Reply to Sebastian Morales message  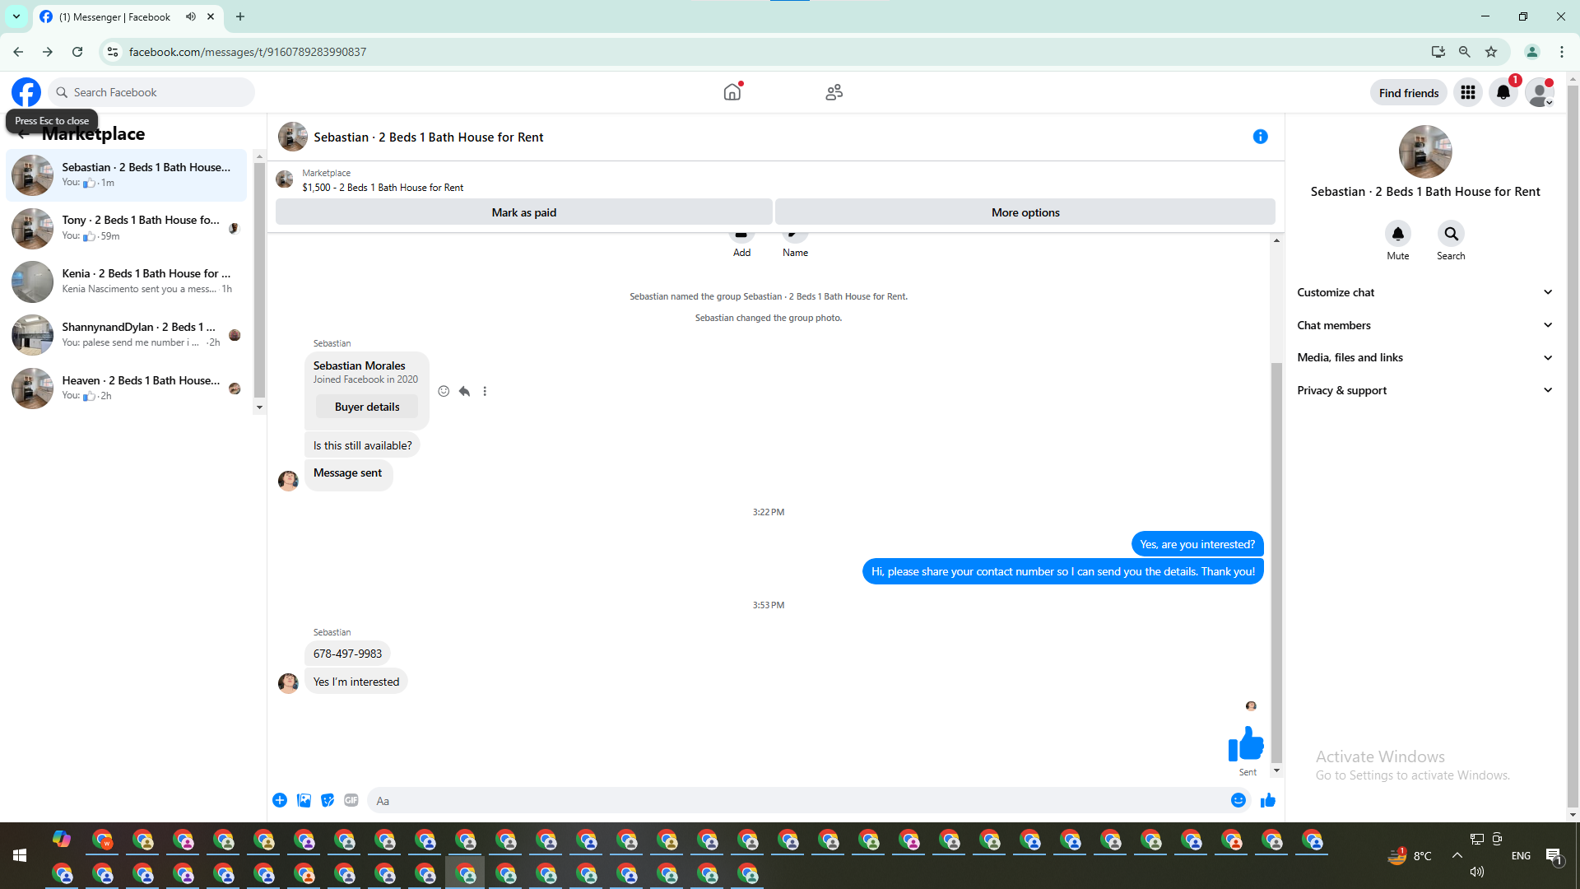point(464,391)
